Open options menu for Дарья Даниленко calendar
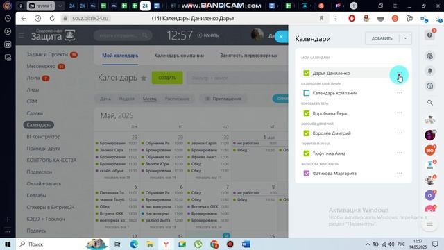This screenshot has height=250, width=444. (400, 73)
